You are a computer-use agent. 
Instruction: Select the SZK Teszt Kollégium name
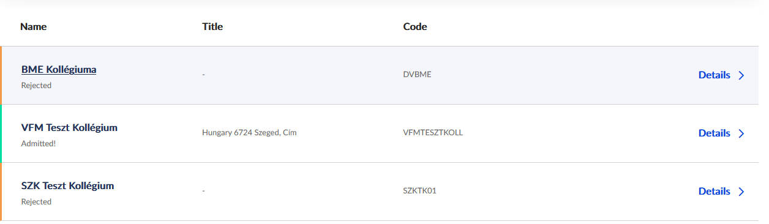pyautogui.click(x=67, y=186)
